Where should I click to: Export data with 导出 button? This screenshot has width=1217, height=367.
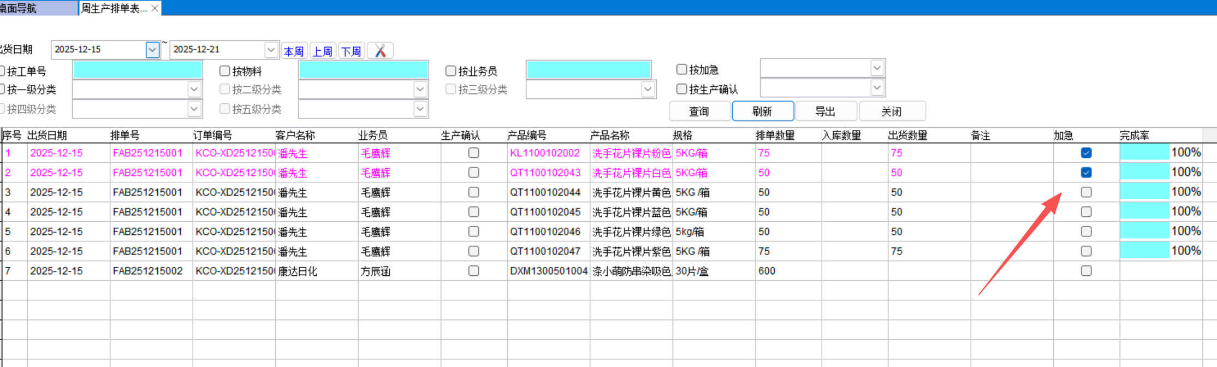click(826, 111)
